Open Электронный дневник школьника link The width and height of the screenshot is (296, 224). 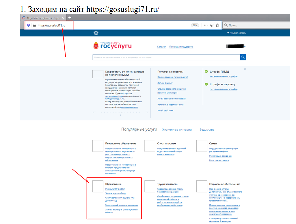(x=122, y=205)
